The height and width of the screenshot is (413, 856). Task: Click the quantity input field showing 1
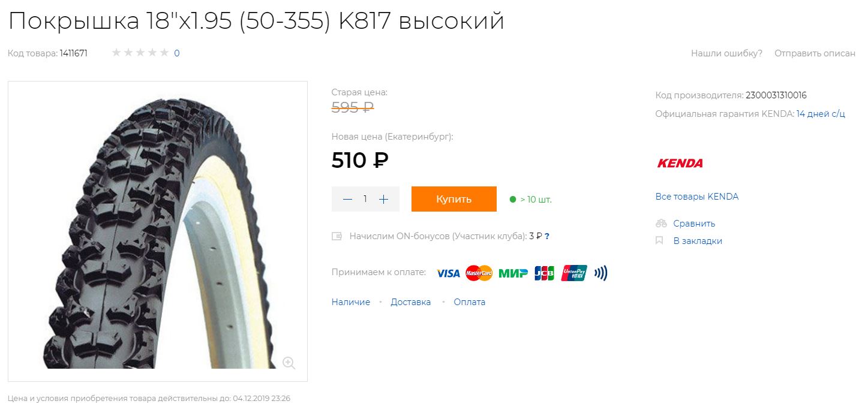[x=365, y=199]
